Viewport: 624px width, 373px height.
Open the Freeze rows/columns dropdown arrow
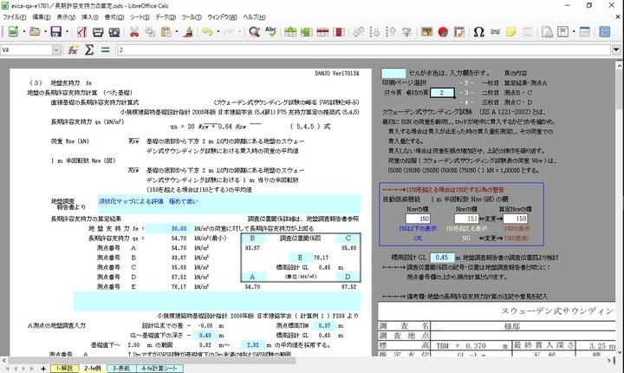click(x=574, y=31)
